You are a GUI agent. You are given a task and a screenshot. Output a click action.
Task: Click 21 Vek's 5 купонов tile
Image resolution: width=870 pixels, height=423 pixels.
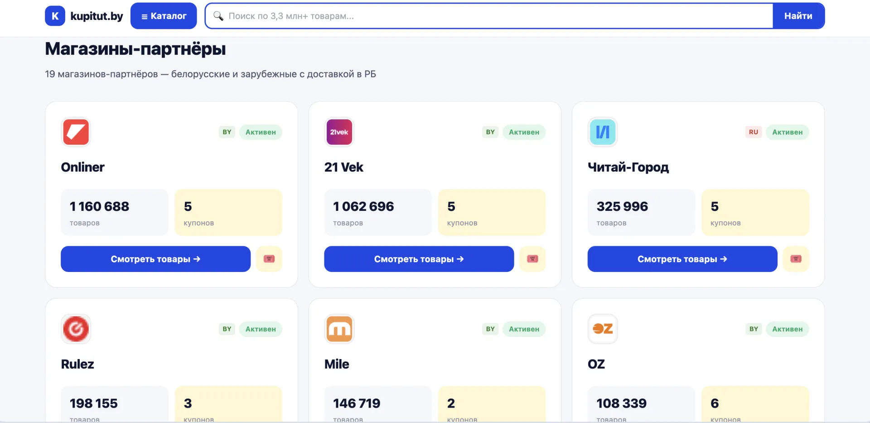point(492,213)
